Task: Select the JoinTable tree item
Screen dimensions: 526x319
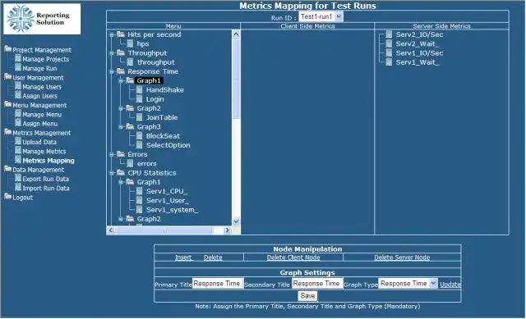Action: [x=162, y=117]
